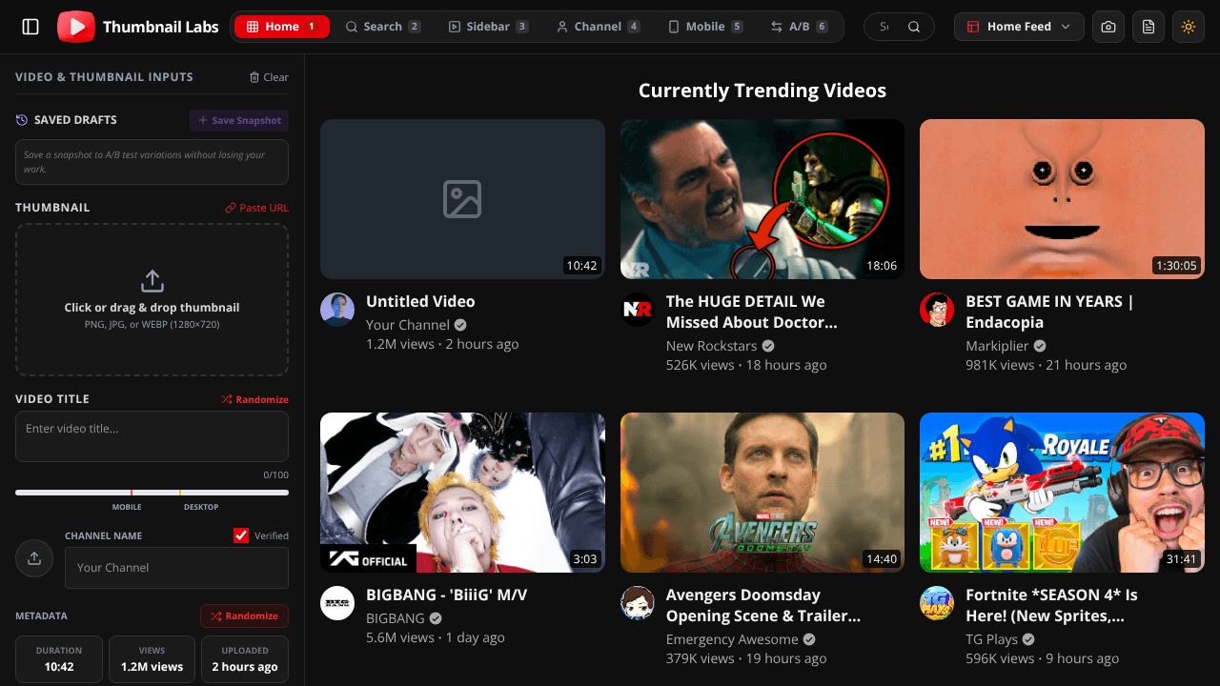1220x686 pixels.
Task: Click the image placeholder icon in Untitled Video
Action: 462,199
